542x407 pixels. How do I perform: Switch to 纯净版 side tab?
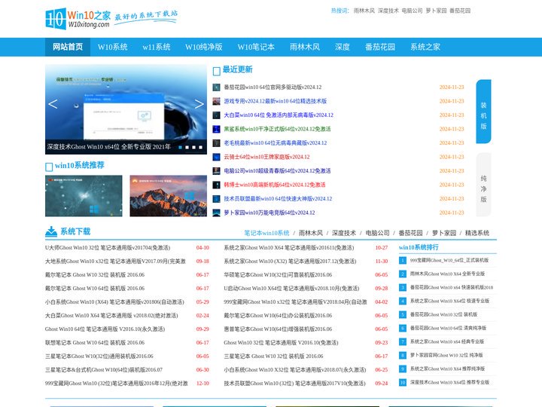[483, 185]
